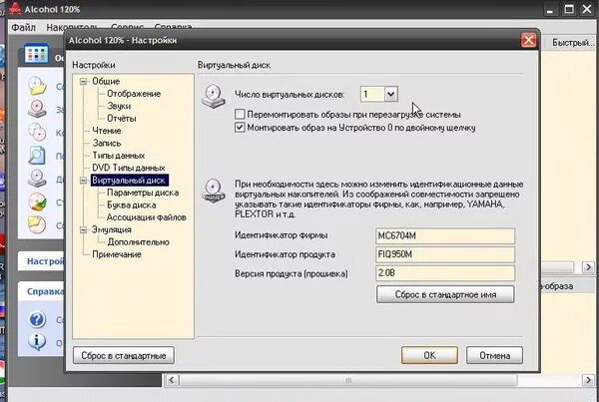Select Параметры диска in settings tree

(143, 193)
